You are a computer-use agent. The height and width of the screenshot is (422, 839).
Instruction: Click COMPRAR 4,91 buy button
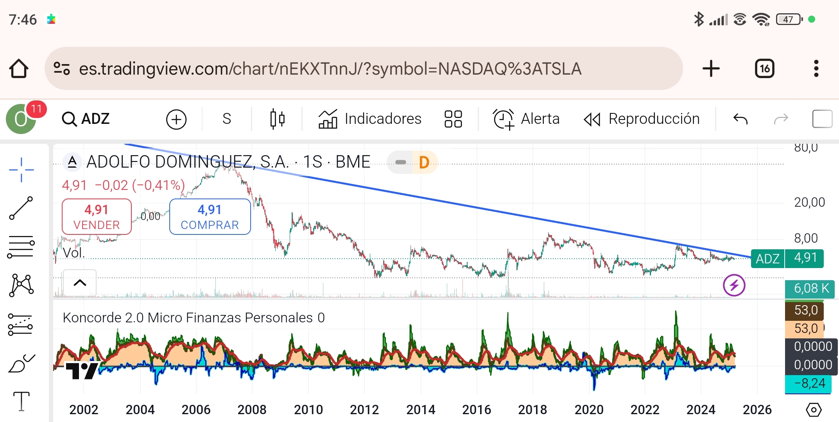pyautogui.click(x=210, y=217)
